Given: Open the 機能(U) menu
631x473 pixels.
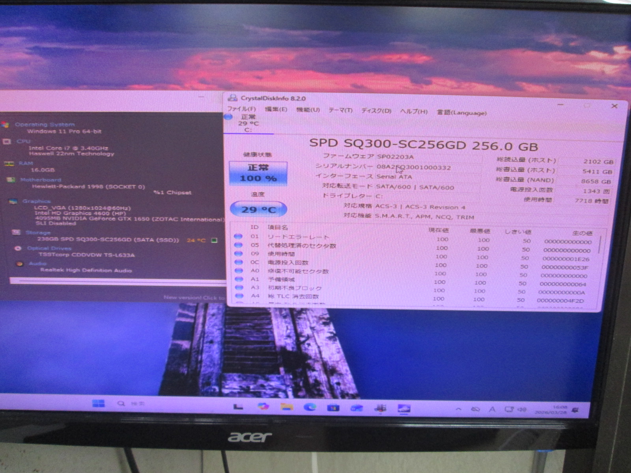Looking at the screenshot, I should tap(308, 110).
